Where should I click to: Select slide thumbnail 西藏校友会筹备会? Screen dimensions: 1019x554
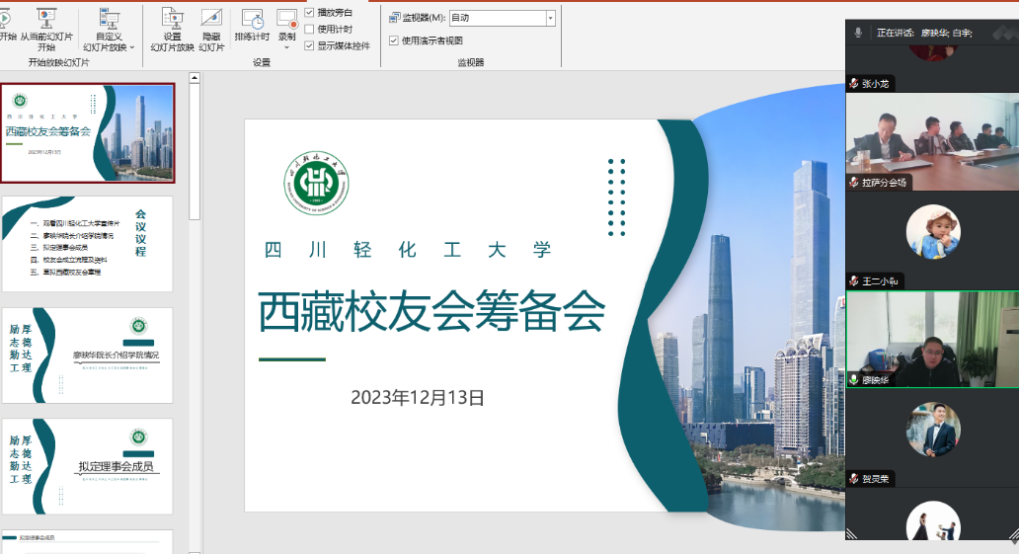(x=88, y=132)
